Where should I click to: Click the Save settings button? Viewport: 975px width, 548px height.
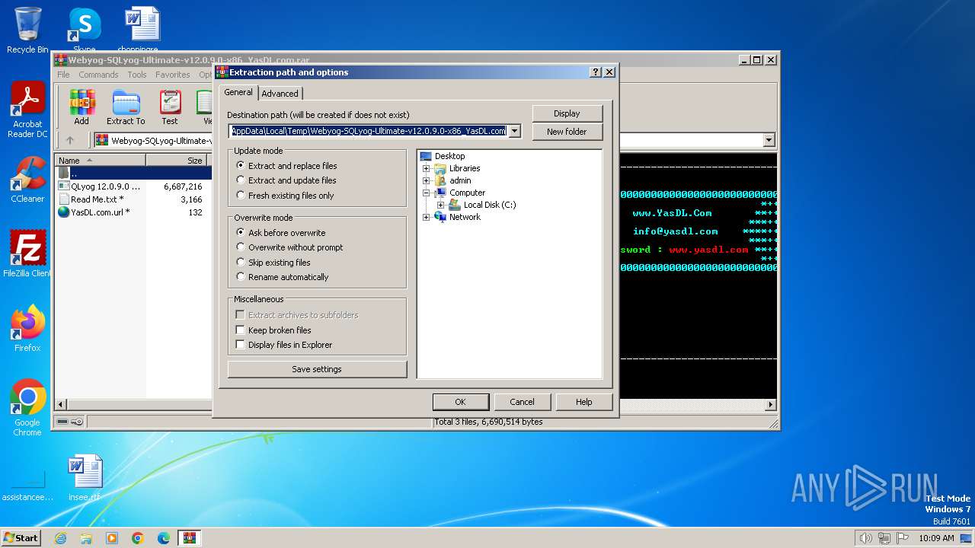click(317, 369)
